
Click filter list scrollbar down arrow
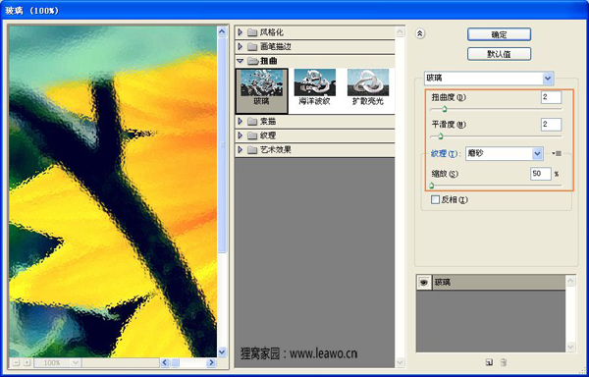pyautogui.click(x=400, y=362)
